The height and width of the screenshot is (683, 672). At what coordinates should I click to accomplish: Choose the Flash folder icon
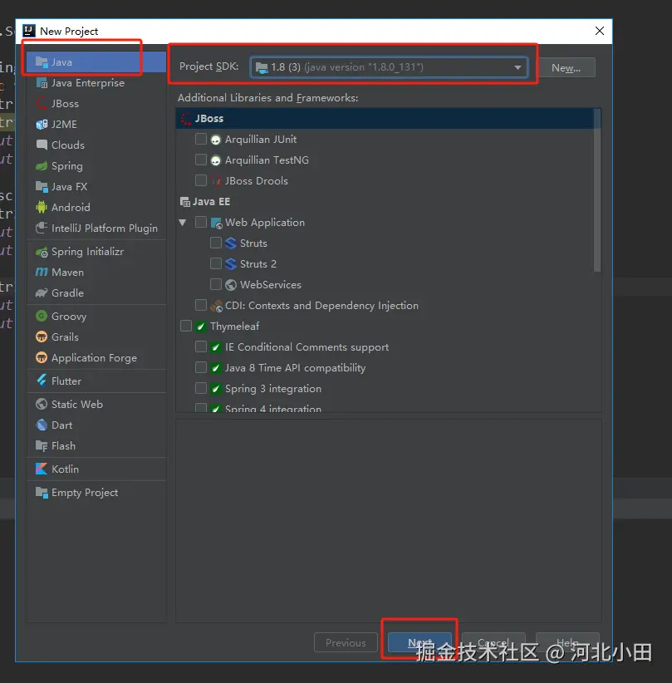point(42,446)
